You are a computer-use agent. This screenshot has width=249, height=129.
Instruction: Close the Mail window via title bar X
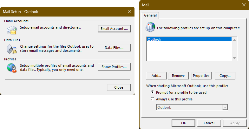click(x=244, y=5)
